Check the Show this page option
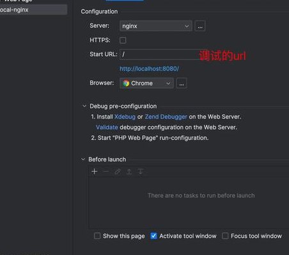 tap(97, 236)
